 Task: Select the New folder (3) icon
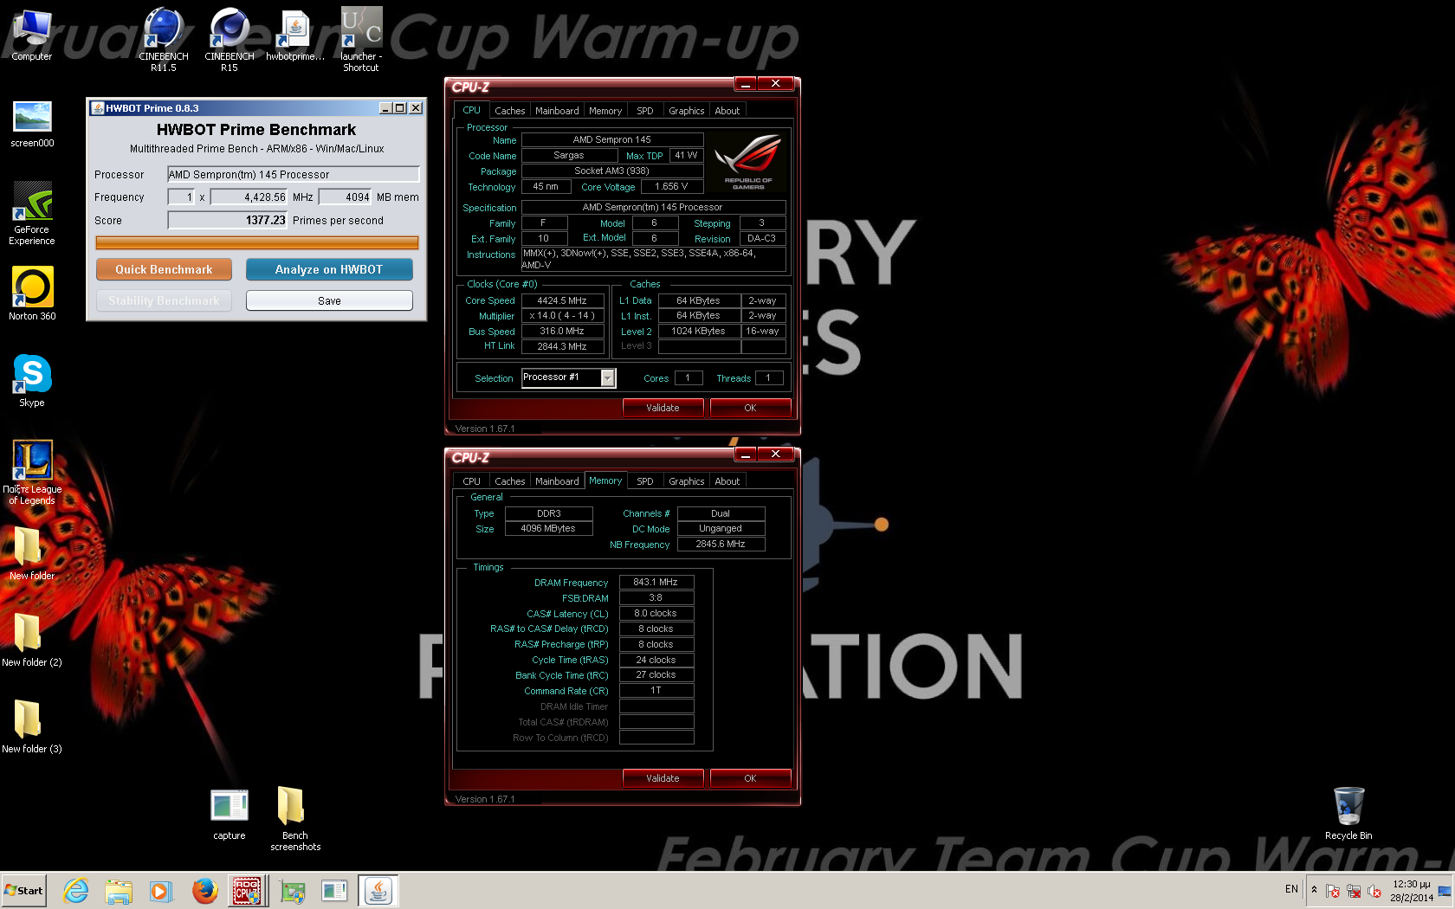coord(32,726)
